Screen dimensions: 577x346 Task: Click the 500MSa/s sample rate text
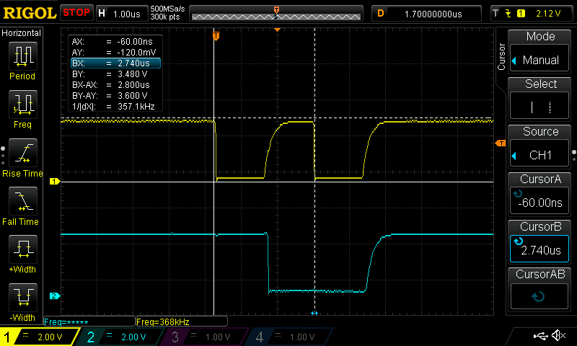167,9
